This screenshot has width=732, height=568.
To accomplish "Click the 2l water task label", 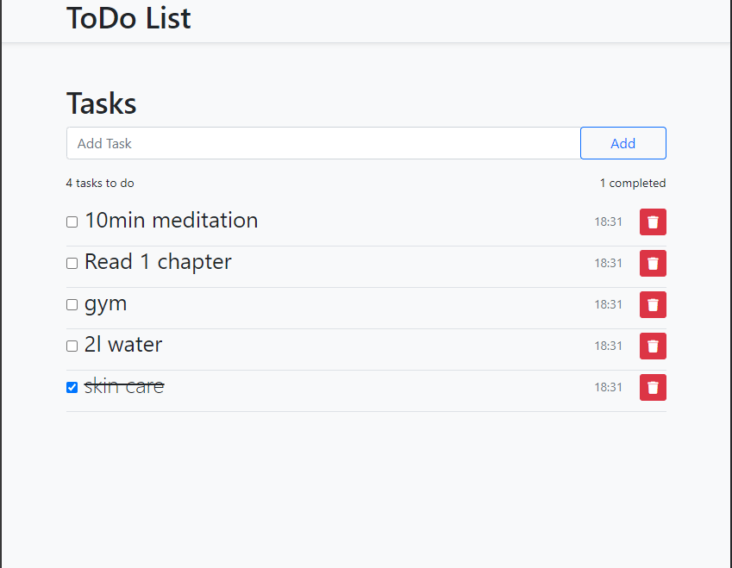I will (x=123, y=345).
